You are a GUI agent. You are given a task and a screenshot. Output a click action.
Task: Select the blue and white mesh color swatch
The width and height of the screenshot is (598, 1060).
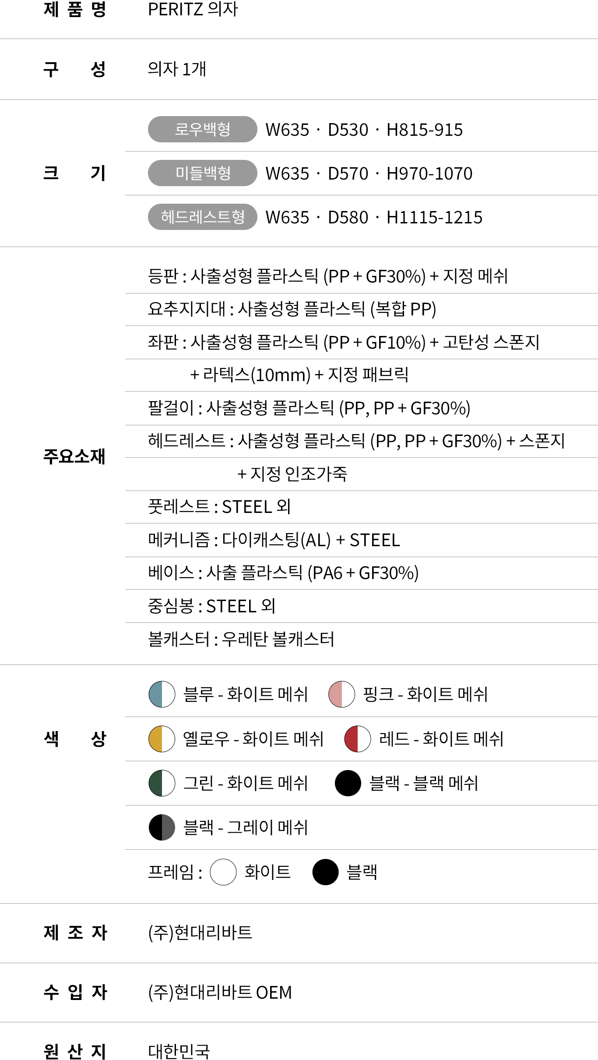tap(162, 694)
